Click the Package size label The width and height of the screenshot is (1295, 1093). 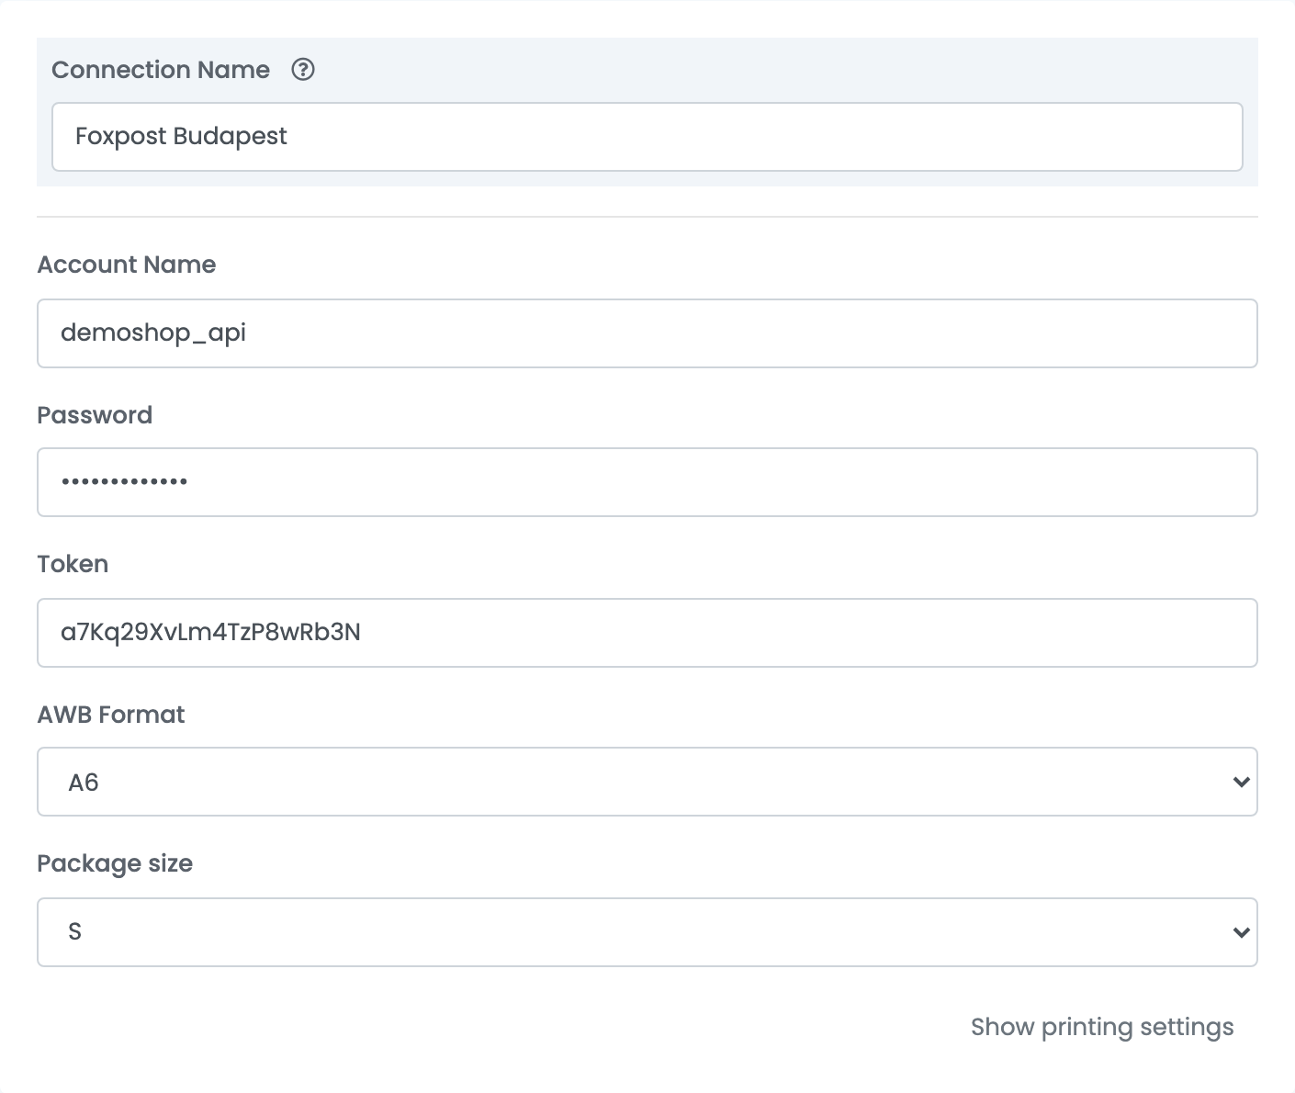pyautogui.click(x=115, y=863)
